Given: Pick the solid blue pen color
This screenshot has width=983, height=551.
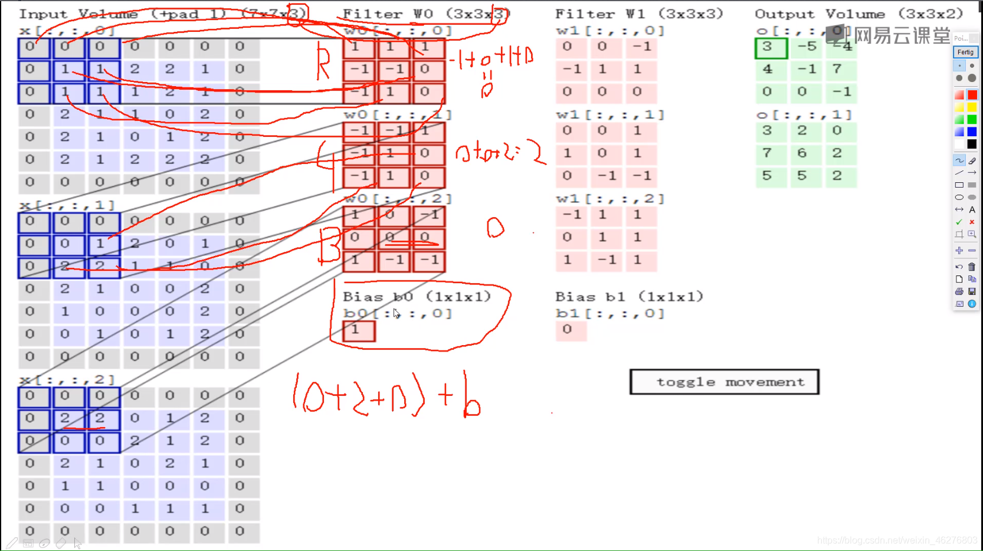Looking at the screenshot, I should pos(972,132).
